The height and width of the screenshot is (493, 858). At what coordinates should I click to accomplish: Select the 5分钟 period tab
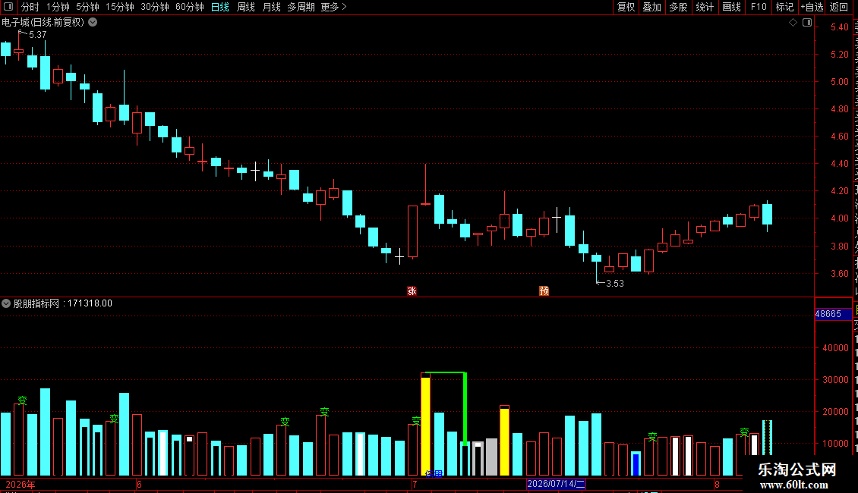87,7
